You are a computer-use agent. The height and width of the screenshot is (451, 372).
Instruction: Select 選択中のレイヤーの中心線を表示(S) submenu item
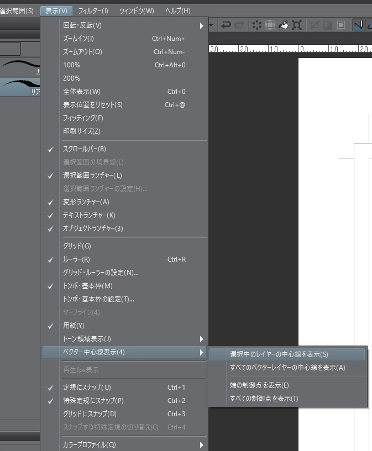click(287, 354)
